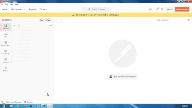Open Chrome from the taskbar
The image size is (192, 108).
click(37, 106)
